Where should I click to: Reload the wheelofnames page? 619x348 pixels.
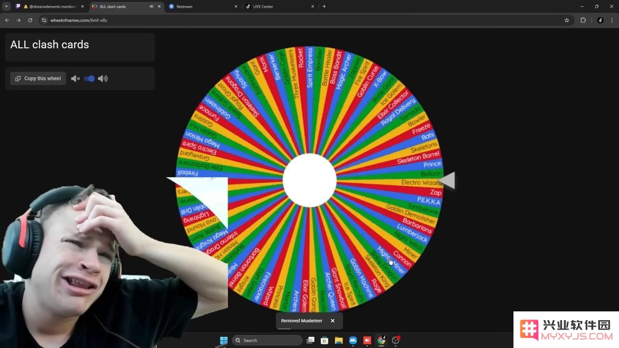pyautogui.click(x=30, y=20)
